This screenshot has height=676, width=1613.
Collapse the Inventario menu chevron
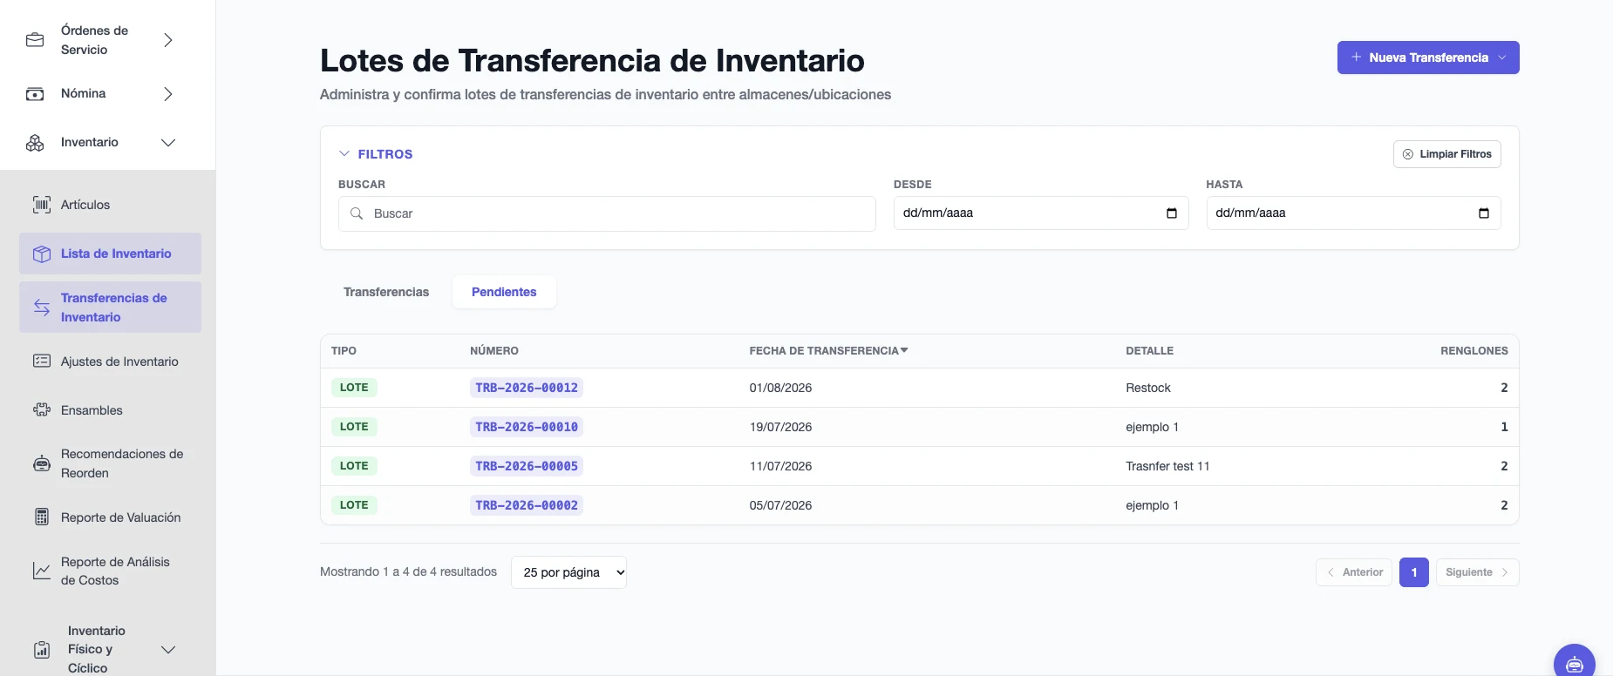pyautogui.click(x=168, y=143)
